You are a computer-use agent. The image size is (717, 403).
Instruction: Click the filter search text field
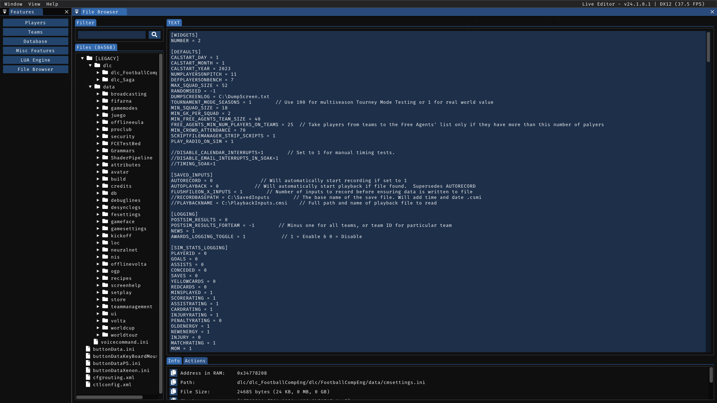pyautogui.click(x=112, y=35)
